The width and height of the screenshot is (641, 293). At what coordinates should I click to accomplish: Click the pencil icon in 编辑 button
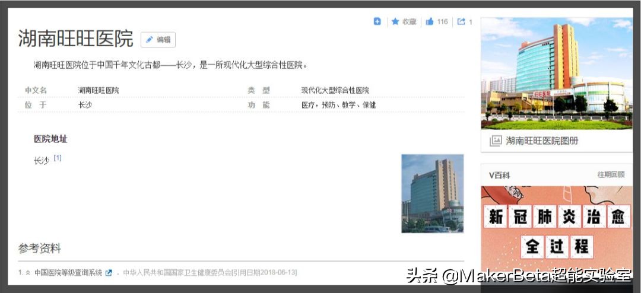coord(150,40)
